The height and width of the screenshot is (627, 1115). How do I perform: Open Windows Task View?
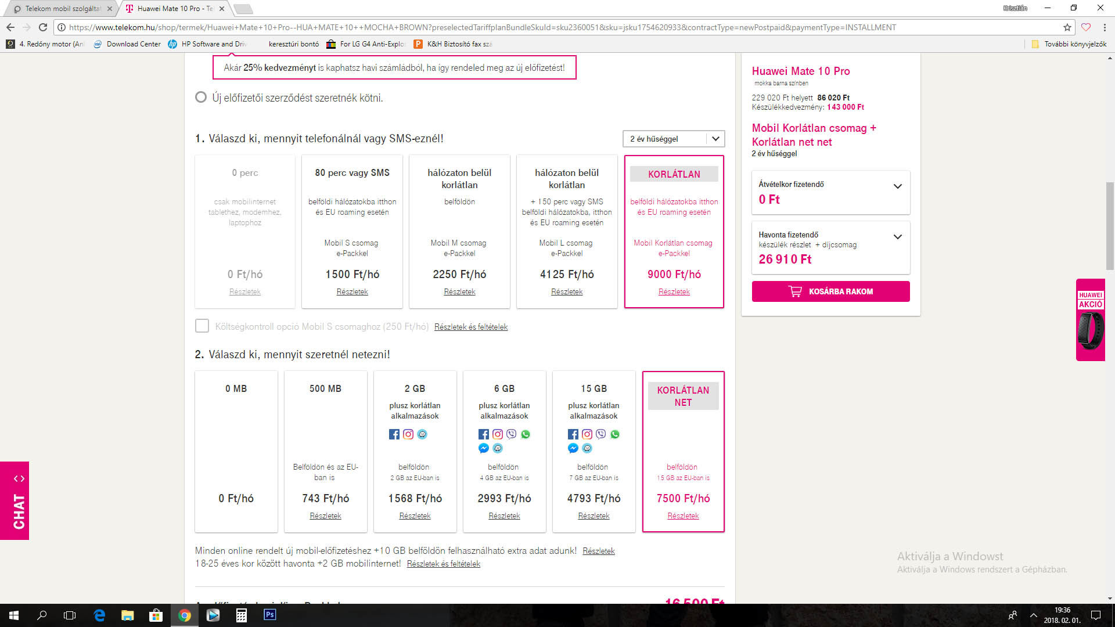[x=70, y=615]
